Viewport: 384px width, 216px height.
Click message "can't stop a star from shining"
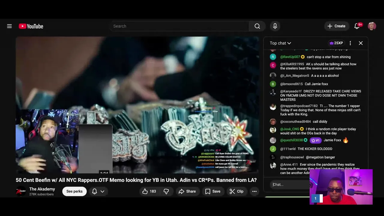[x=328, y=57]
